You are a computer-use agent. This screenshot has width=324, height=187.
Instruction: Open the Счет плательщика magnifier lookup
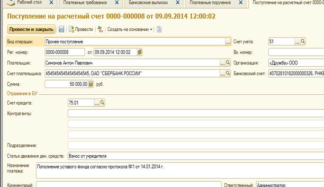(228, 73)
